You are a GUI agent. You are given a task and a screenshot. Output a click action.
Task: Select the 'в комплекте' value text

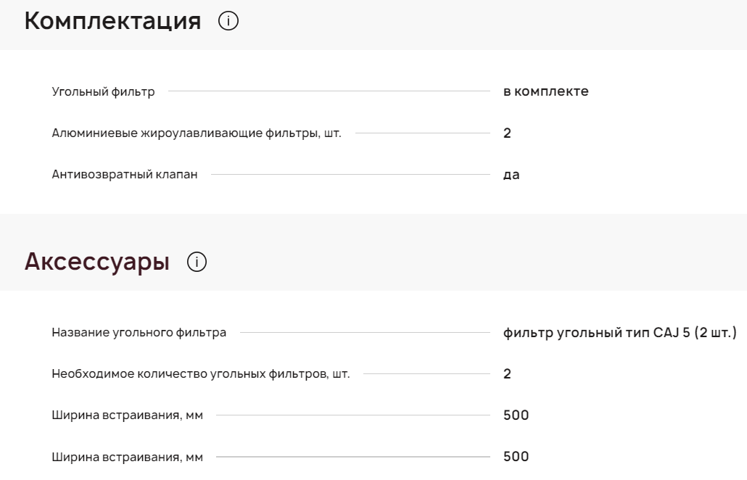pos(545,92)
